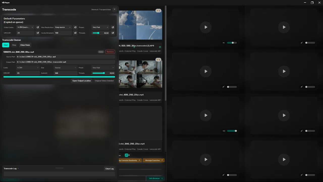
Task: Click the Output Path field
Action: pyautogui.click(x=65, y=62)
